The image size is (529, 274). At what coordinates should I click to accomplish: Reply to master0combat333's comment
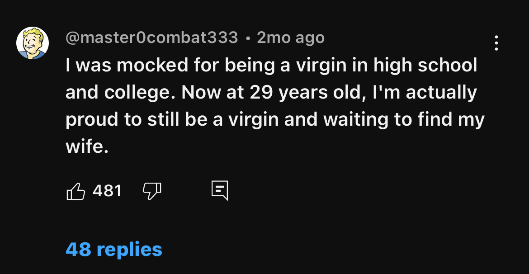point(220,191)
